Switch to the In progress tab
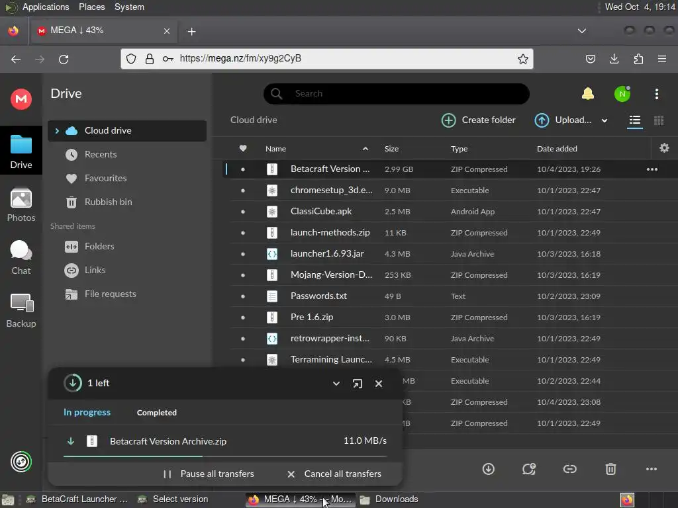The width and height of the screenshot is (678, 508). tap(87, 413)
